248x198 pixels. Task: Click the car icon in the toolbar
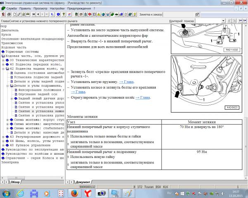point(28,14)
